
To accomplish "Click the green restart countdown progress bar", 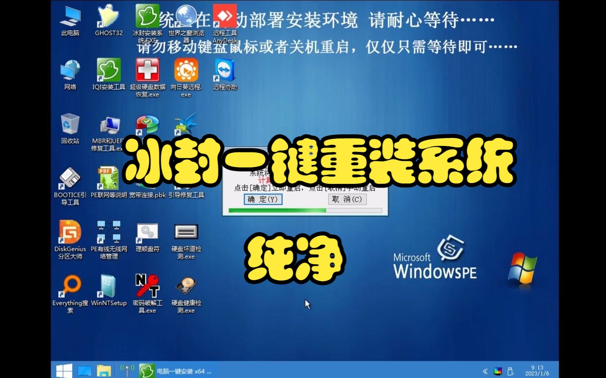I will click(x=305, y=211).
